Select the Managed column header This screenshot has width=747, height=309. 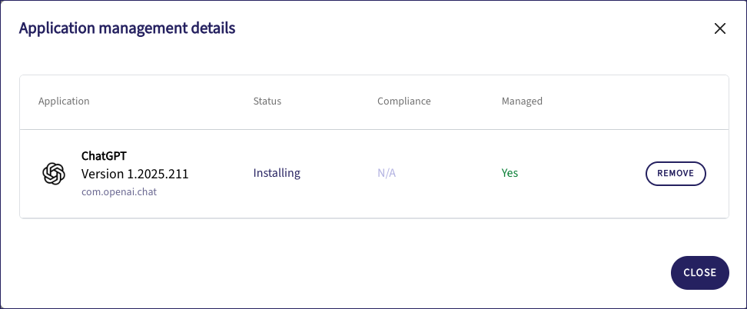coord(522,101)
